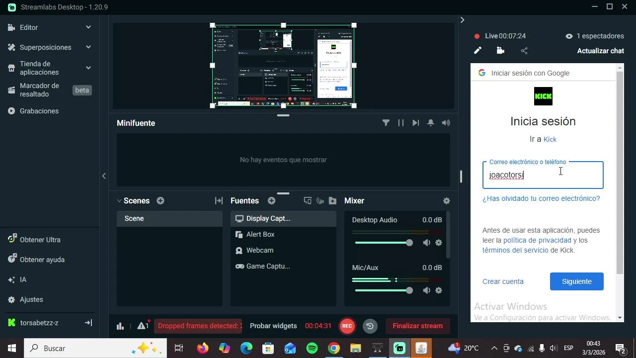Open performance stats bar chart icon

(120, 326)
